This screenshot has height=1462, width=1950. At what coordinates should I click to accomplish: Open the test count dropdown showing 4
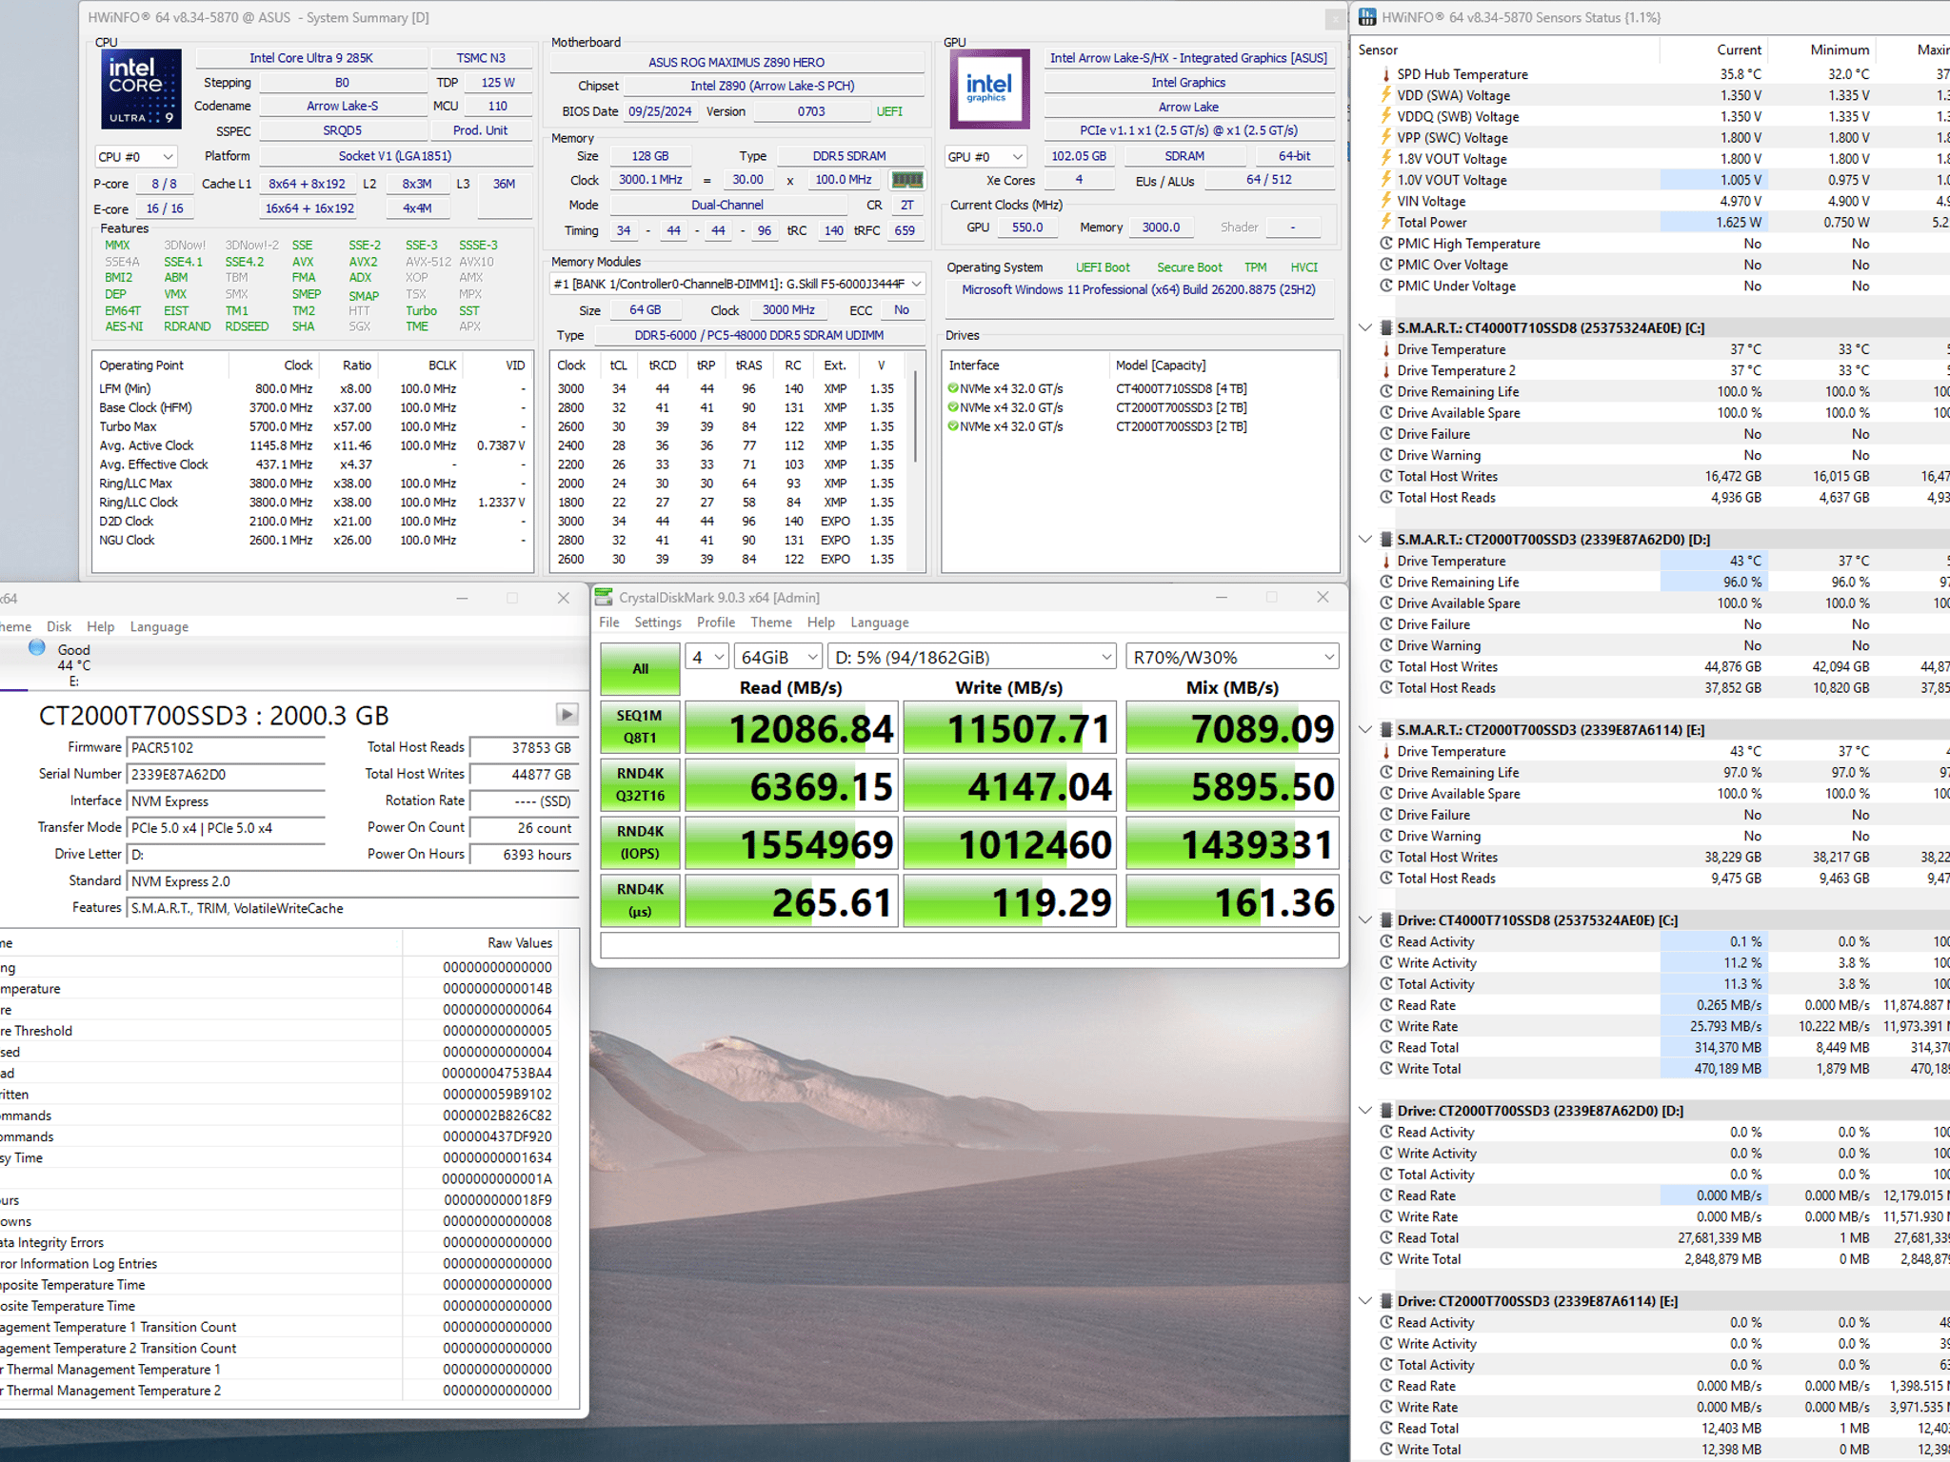[x=706, y=657]
